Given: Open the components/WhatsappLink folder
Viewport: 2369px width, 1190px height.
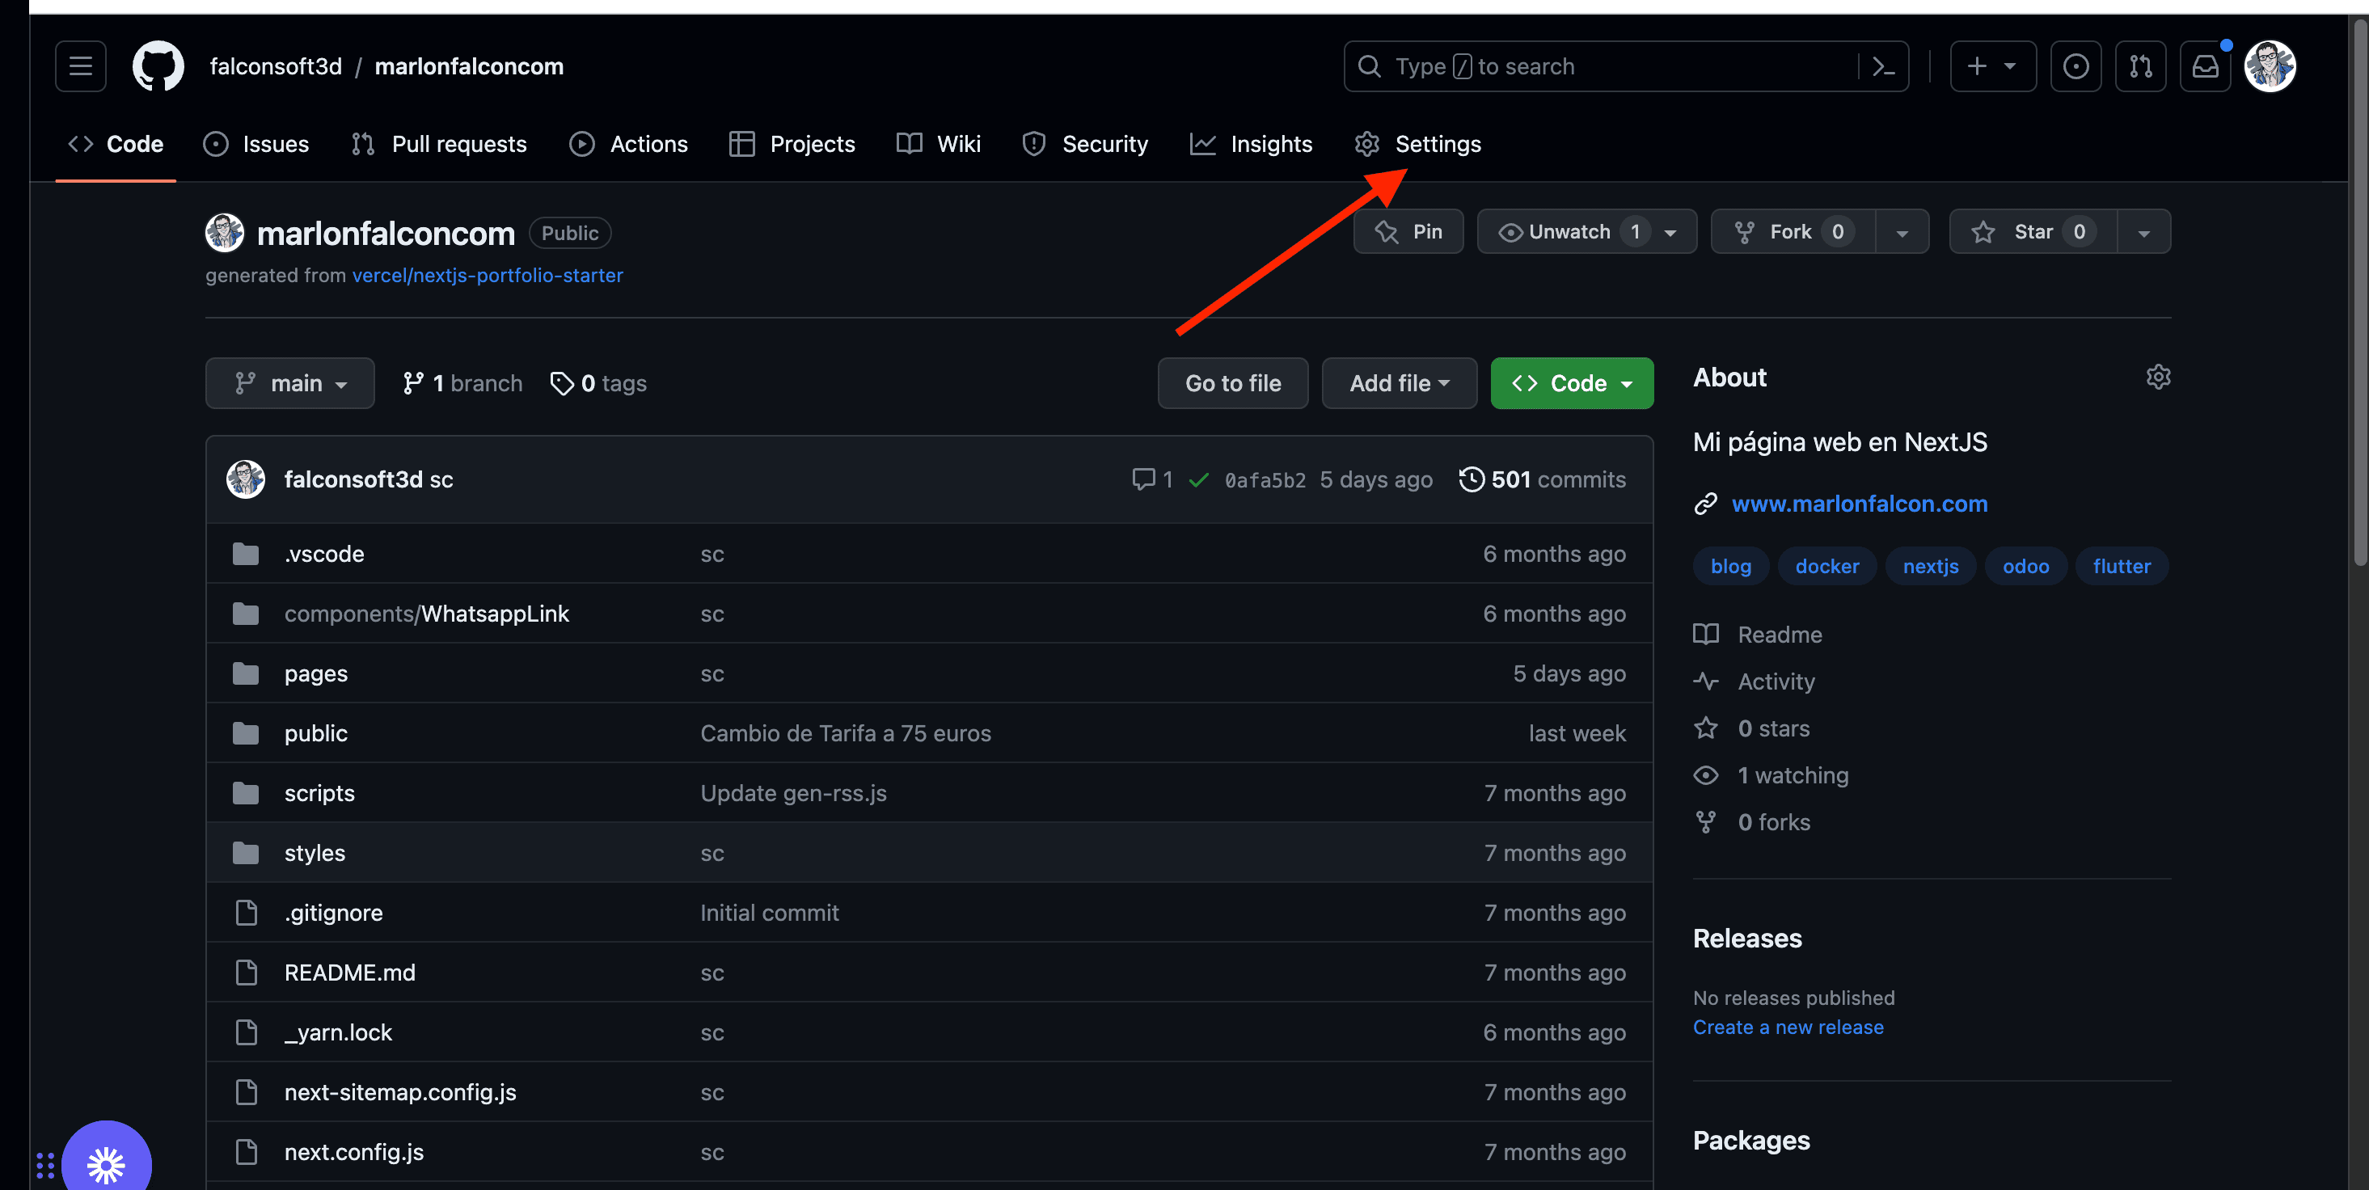Looking at the screenshot, I should 427,614.
